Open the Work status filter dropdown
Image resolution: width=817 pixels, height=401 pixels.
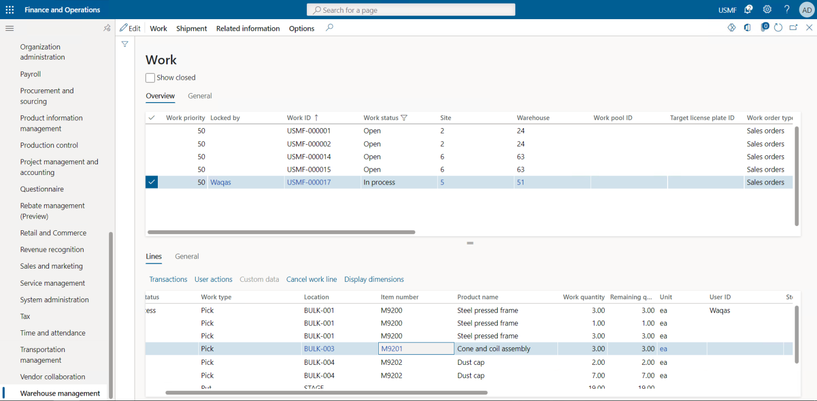tap(403, 118)
